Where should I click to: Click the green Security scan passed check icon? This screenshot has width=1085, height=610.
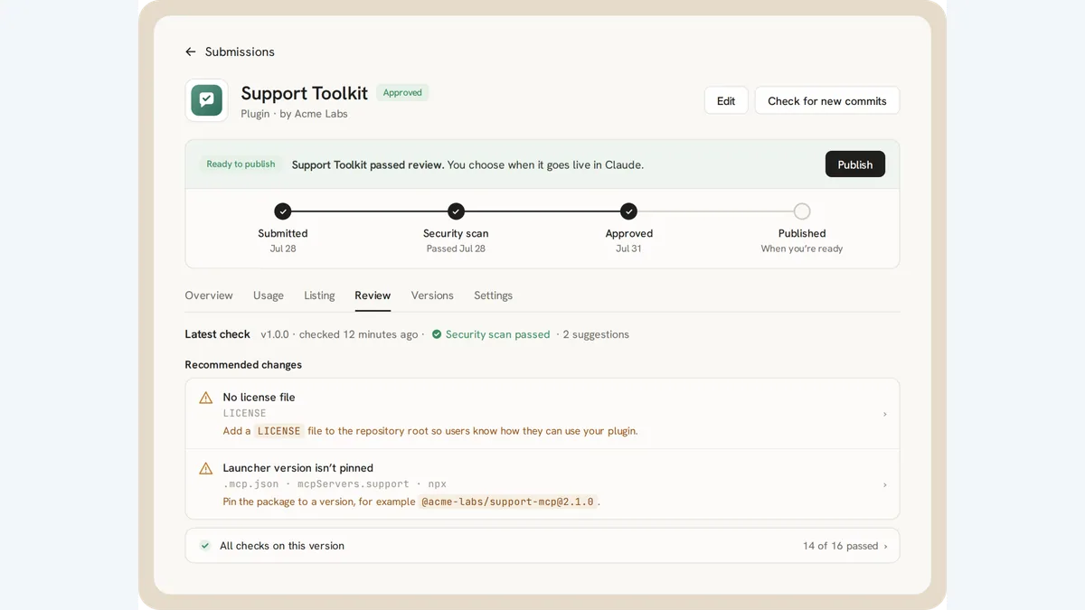pyautogui.click(x=437, y=334)
